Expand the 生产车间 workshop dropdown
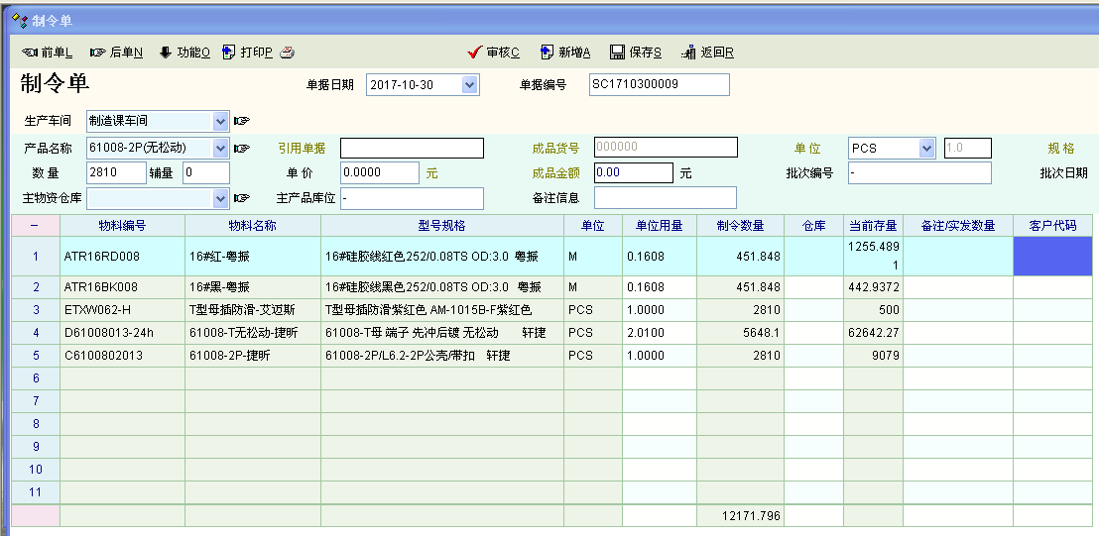The image size is (1099, 536). click(220, 121)
